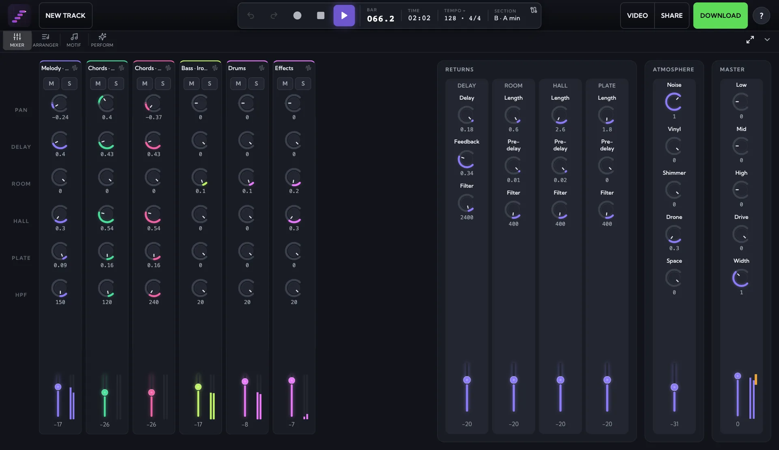The image size is (779, 450).
Task: Collapse the mixer panel with the chevron
Action: pos(767,40)
